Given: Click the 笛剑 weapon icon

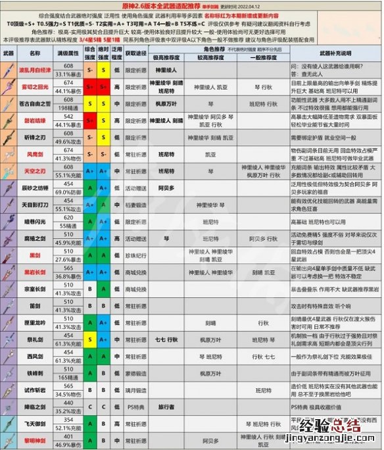Looking at the screenshot, I should tap(9, 306).
